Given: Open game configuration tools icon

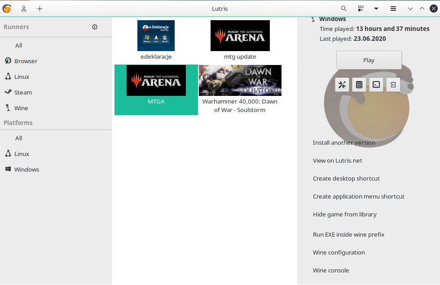Looking at the screenshot, I should [342, 85].
